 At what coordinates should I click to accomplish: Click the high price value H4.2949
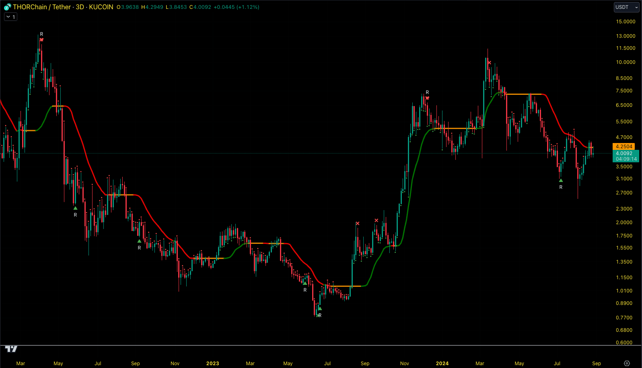click(x=152, y=7)
